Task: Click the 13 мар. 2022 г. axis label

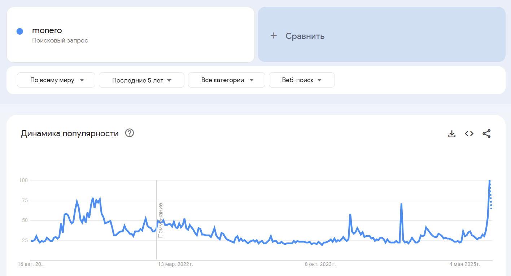Action: point(175,264)
